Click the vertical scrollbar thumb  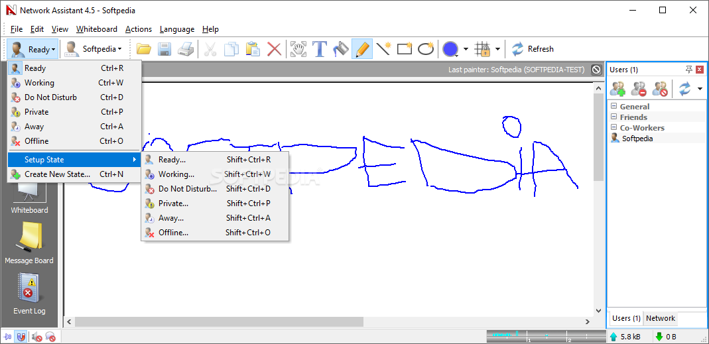(x=598, y=139)
